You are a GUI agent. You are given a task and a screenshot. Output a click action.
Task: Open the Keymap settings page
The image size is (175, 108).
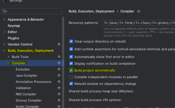(x=14, y=26)
